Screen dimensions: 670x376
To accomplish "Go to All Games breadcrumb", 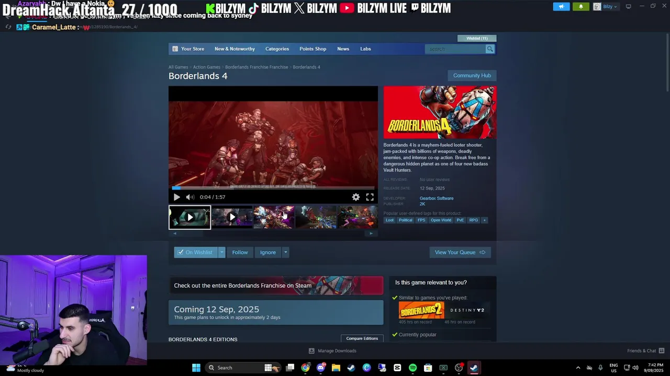I will pos(178,67).
